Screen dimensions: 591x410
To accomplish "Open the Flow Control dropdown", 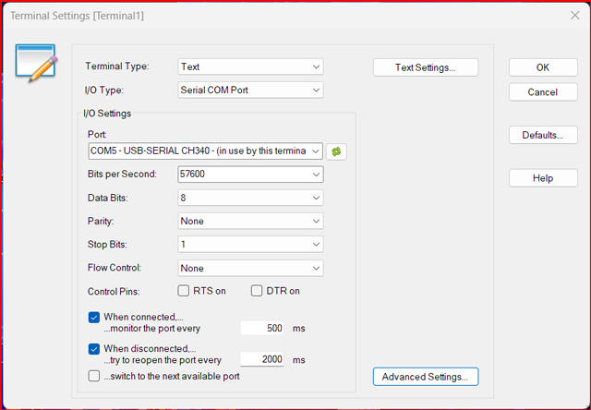I will [x=250, y=269].
